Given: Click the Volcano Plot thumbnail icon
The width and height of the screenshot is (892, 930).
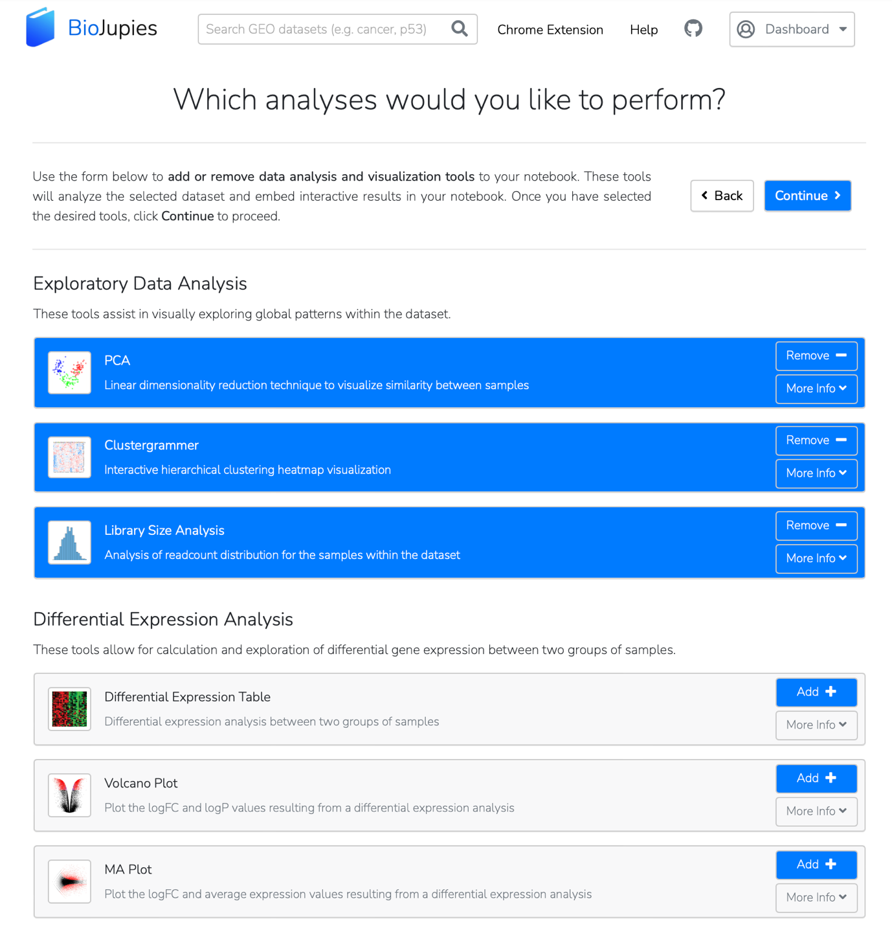Looking at the screenshot, I should (x=69, y=795).
